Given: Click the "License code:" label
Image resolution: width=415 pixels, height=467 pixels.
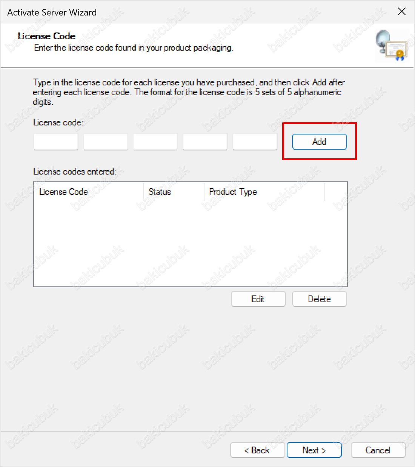Looking at the screenshot, I should click(x=58, y=122).
